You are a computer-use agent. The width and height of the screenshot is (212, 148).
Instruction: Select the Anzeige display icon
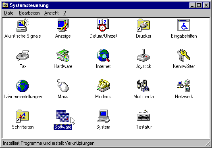click(63, 25)
